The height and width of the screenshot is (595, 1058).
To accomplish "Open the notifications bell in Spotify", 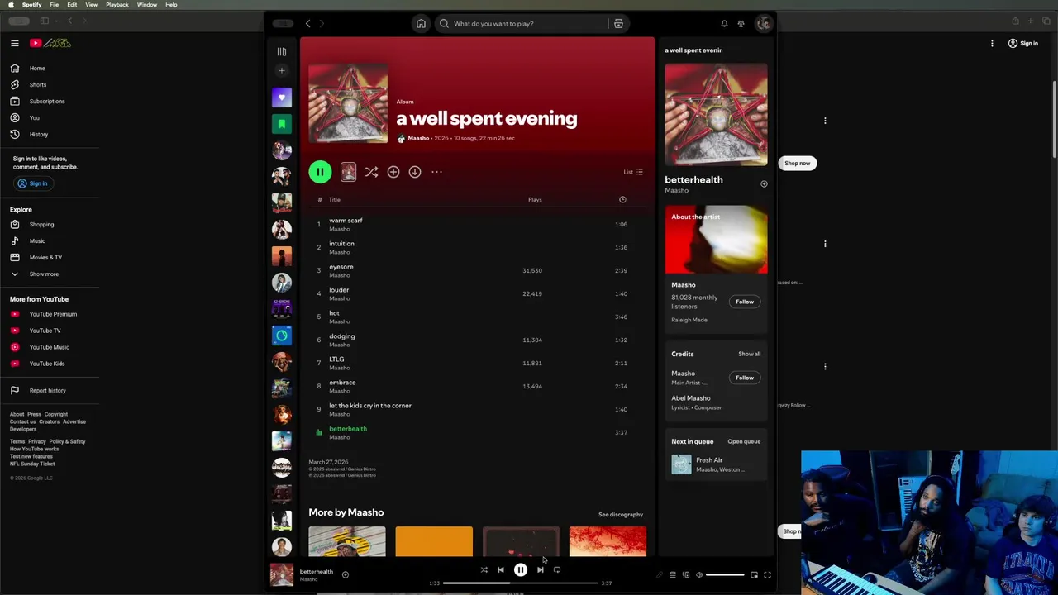I will pyautogui.click(x=724, y=23).
